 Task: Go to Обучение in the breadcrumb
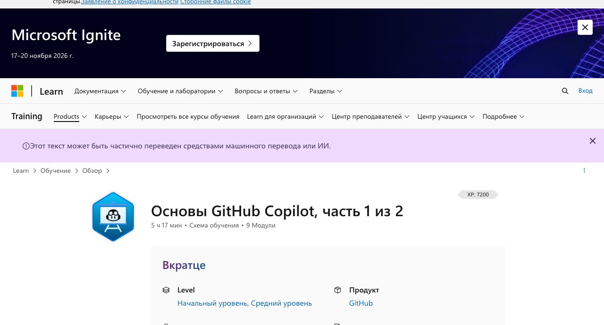[x=56, y=171]
